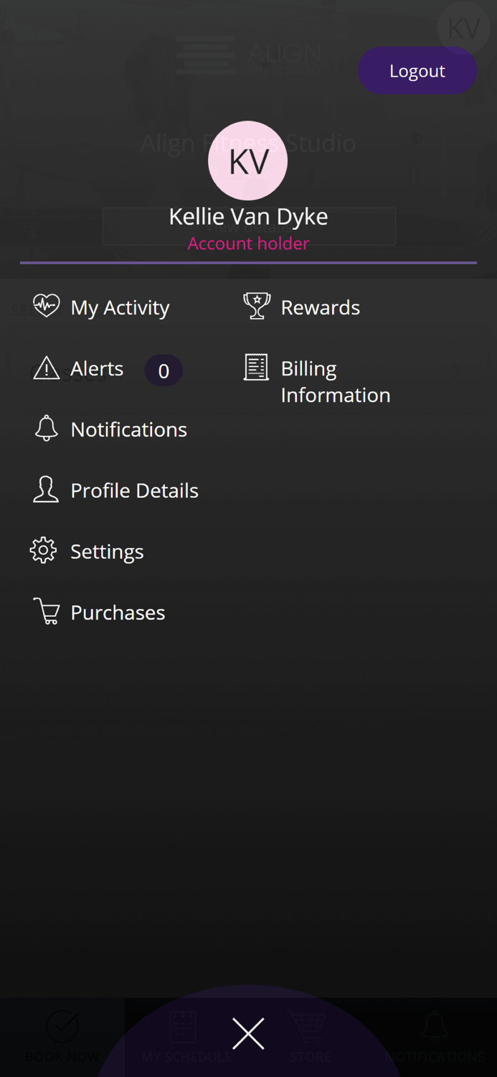497x1077 pixels.
Task: Tap the Billing Information receipt icon
Action: click(256, 368)
